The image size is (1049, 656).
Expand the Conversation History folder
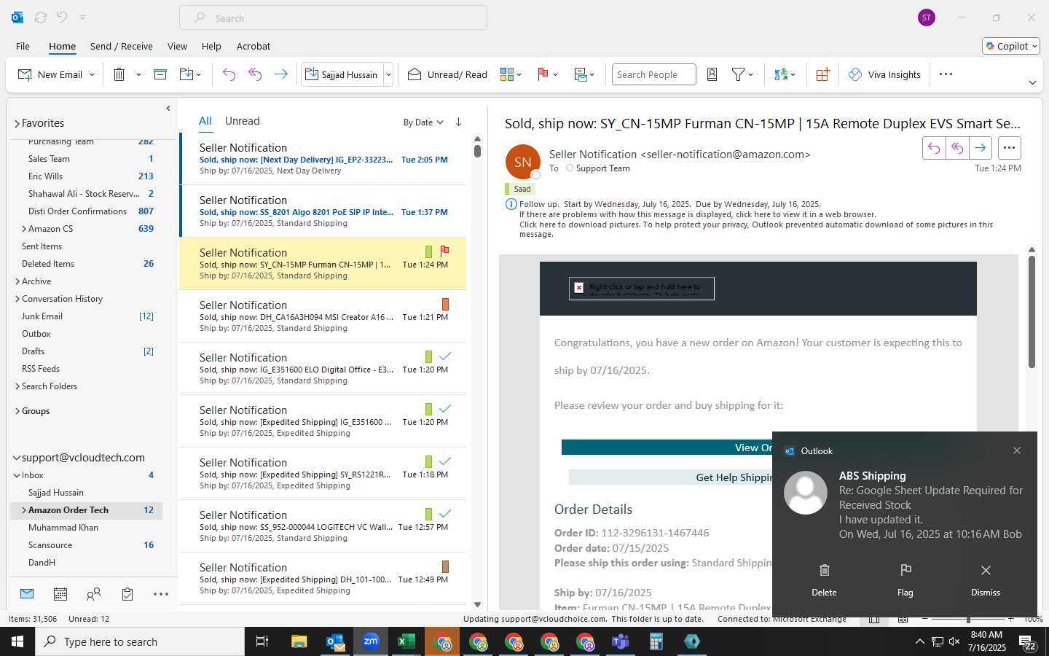(x=17, y=299)
